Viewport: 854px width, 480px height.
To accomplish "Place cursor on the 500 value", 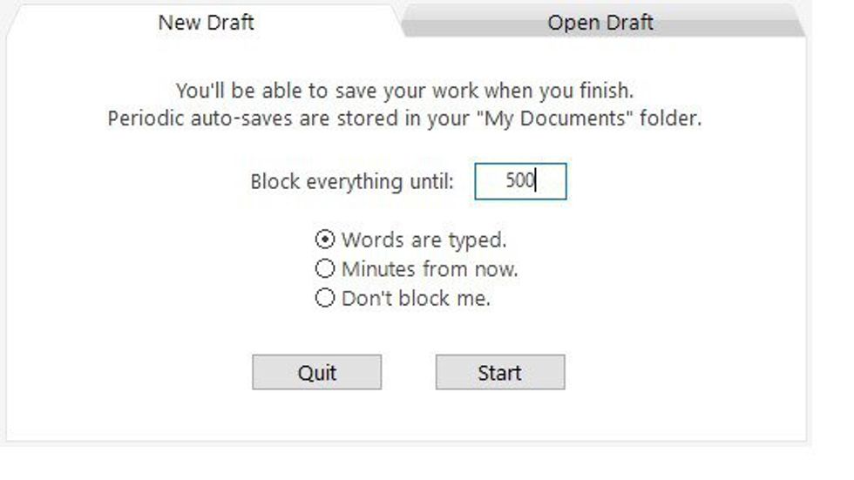I will [x=519, y=182].
